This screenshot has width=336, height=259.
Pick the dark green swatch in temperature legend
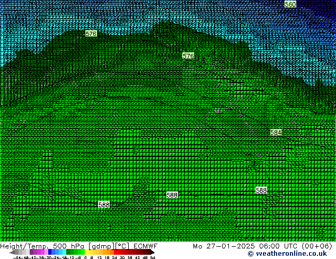coord(68,252)
